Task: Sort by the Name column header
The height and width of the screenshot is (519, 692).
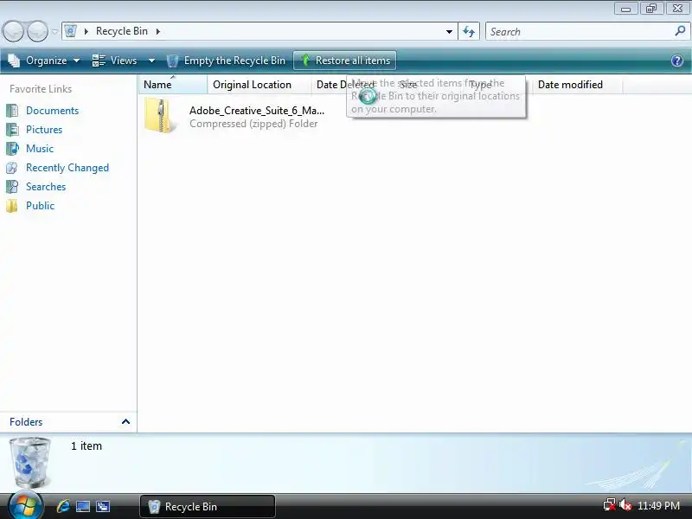Action: pyautogui.click(x=172, y=84)
